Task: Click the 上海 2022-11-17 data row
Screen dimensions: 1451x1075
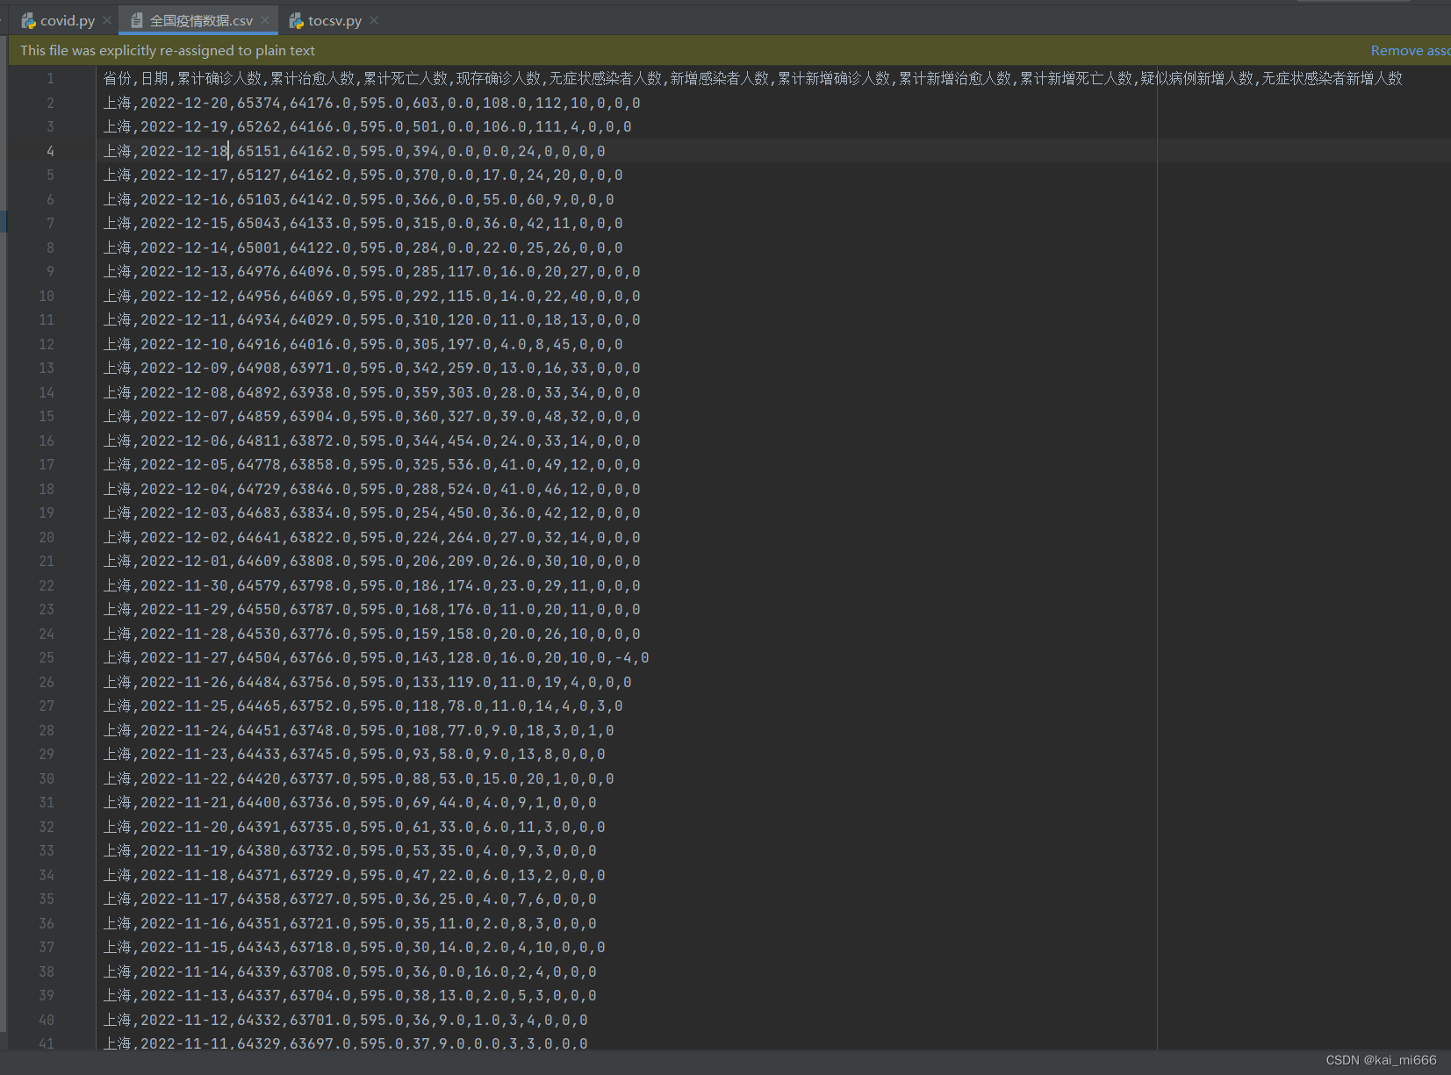Action: click(349, 899)
